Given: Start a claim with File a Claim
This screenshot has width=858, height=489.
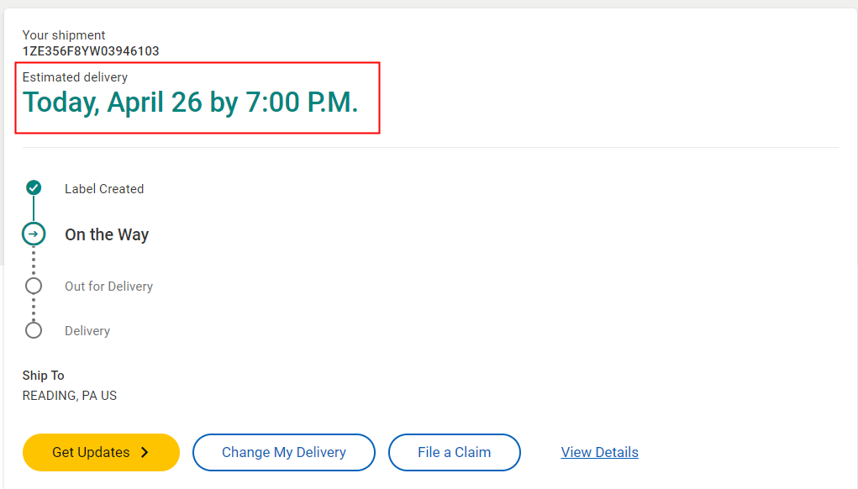Looking at the screenshot, I should coord(454,452).
